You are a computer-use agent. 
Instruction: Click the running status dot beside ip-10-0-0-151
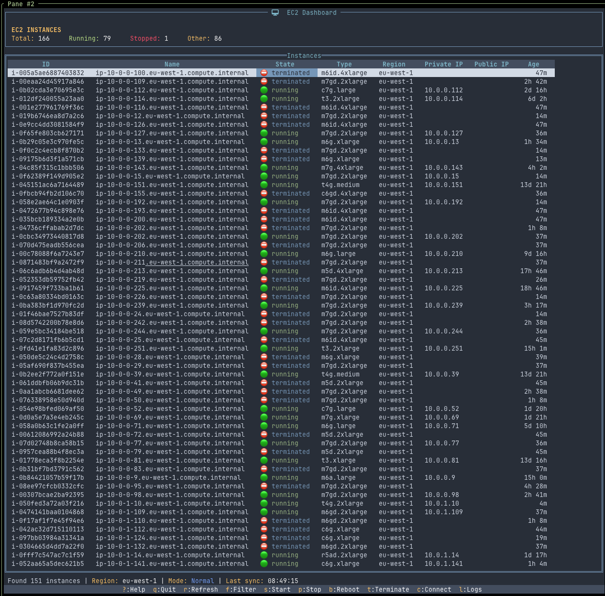[x=264, y=185]
